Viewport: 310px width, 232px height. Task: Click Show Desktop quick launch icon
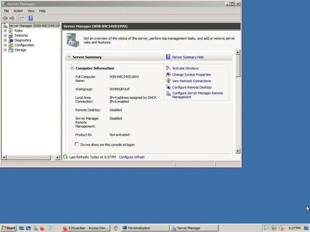[21, 228]
